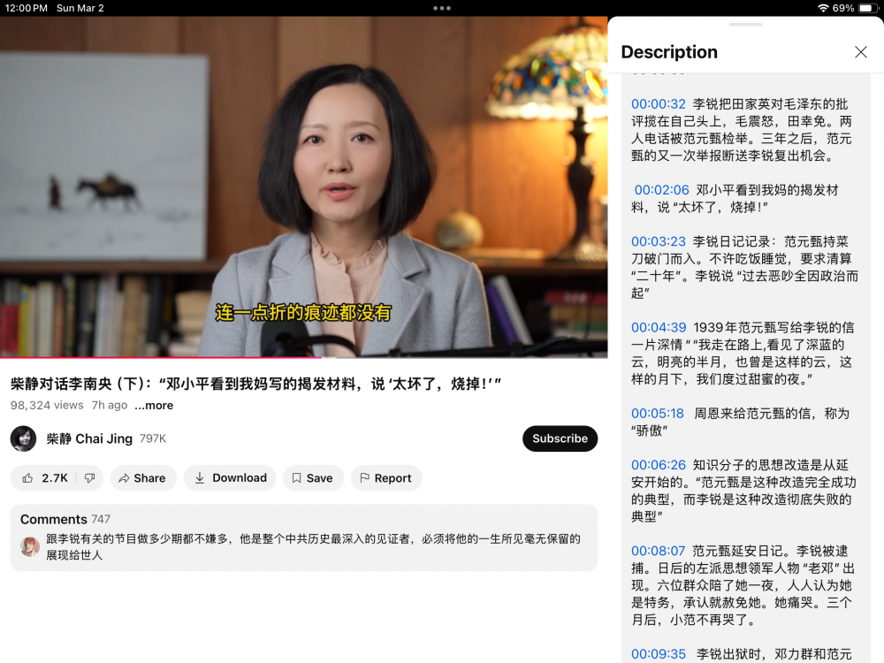Jump to timestamp 00:02:06
884x663 pixels.
pyautogui.click(x=661, y=190)
